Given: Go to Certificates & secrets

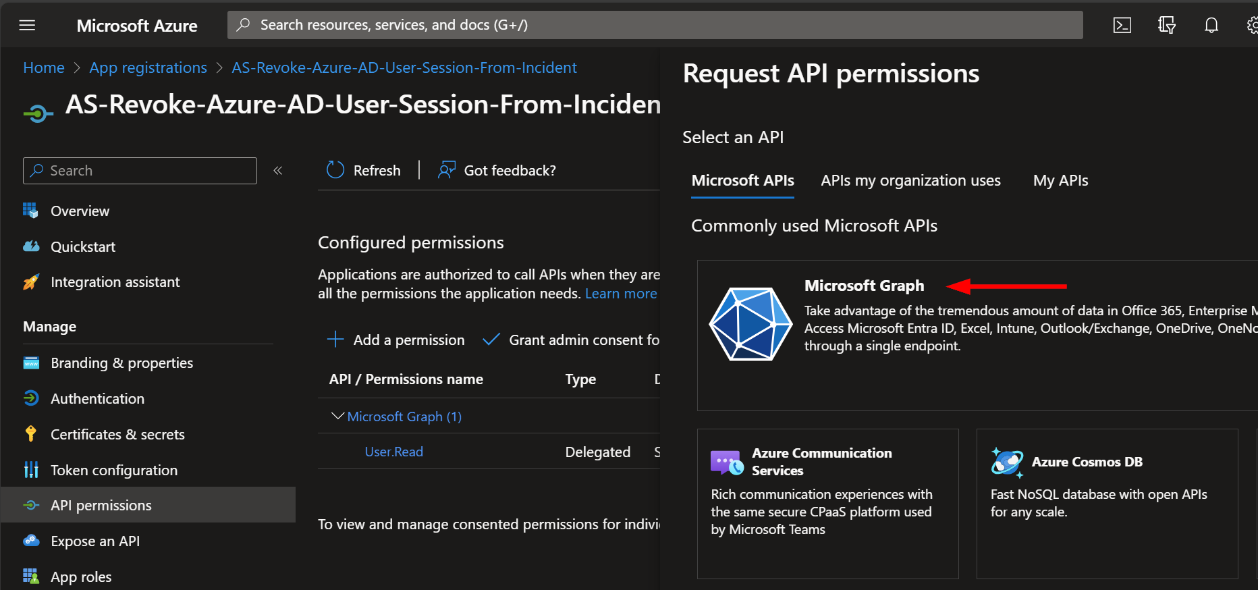Looking at the screenshot, I should [x=117, y=434].
